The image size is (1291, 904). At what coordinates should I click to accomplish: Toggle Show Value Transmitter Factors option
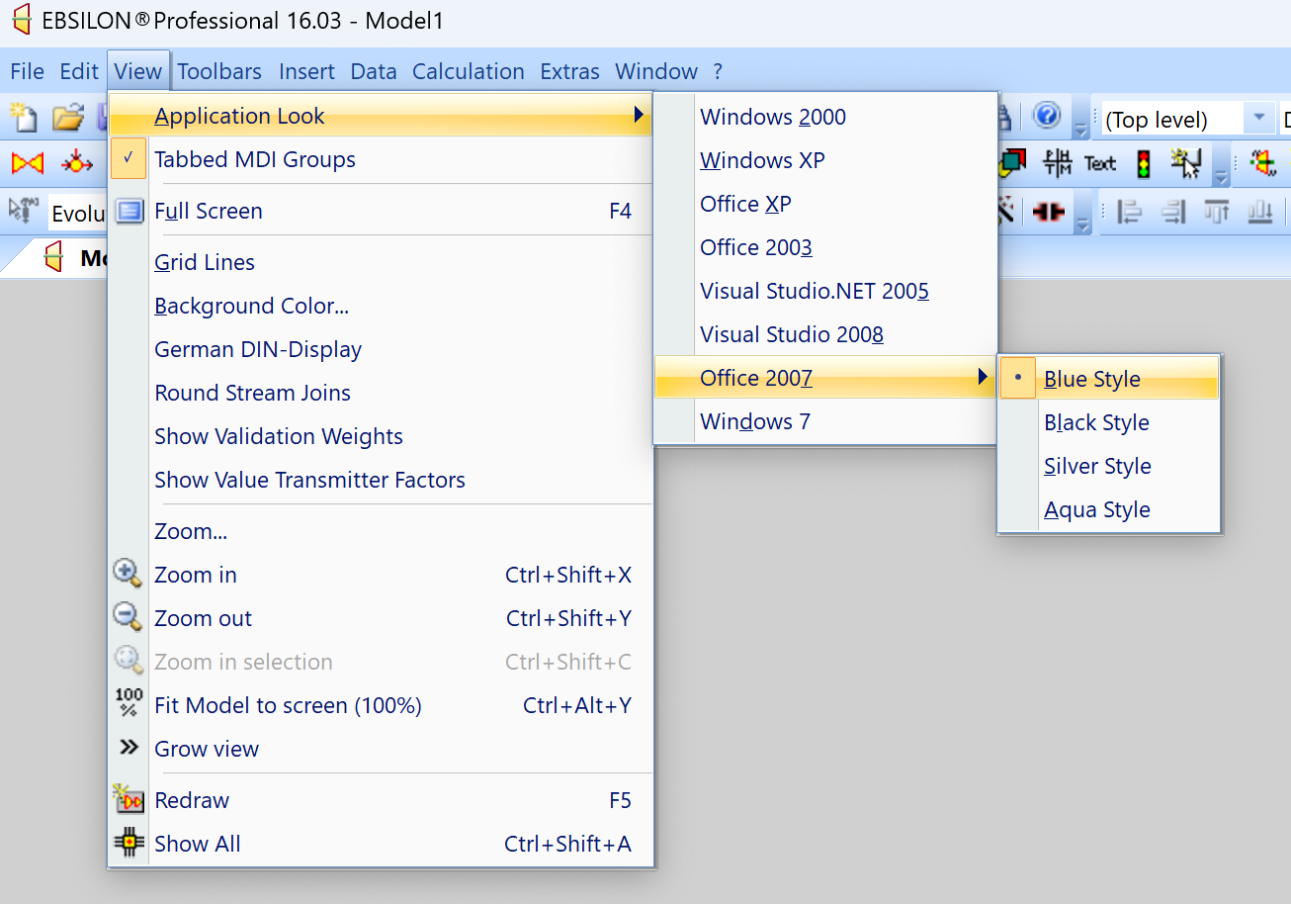[x=381, y=480]
